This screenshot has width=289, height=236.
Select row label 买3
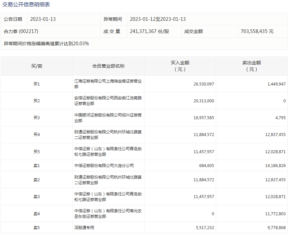click(37, 118)
